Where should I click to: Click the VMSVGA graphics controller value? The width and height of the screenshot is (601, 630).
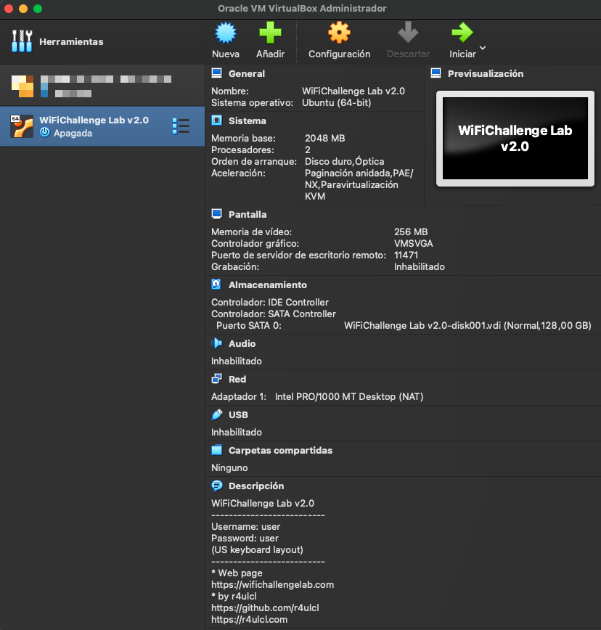pyautogui.click(x=414, y=243)
